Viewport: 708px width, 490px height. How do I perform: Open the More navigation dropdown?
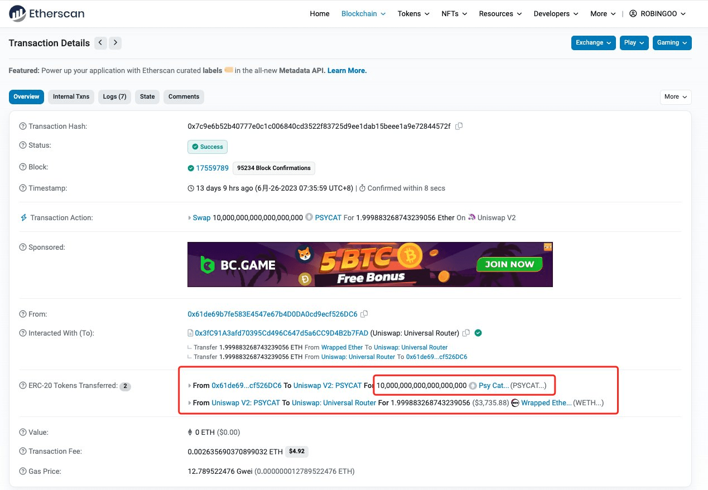[x=603, y=14]
